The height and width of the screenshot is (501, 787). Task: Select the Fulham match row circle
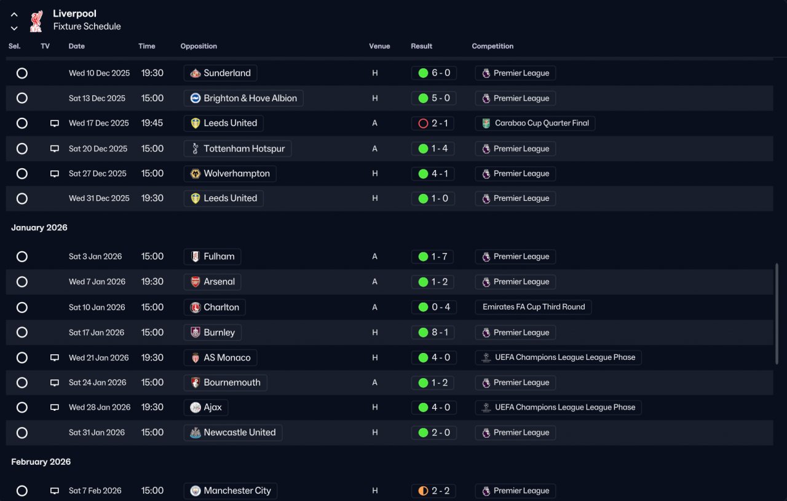click(x=22, y=257)
